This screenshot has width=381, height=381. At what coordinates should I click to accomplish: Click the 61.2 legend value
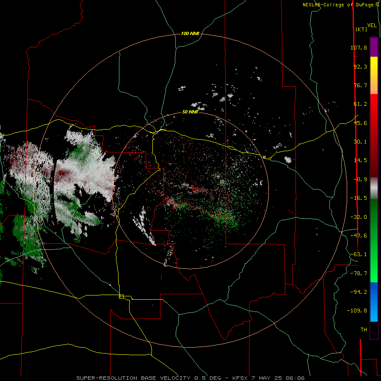(x=360, y=104)
